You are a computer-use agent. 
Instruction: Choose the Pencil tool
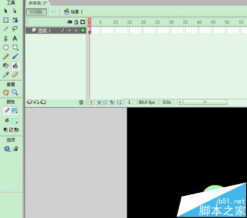click(6, 56)
